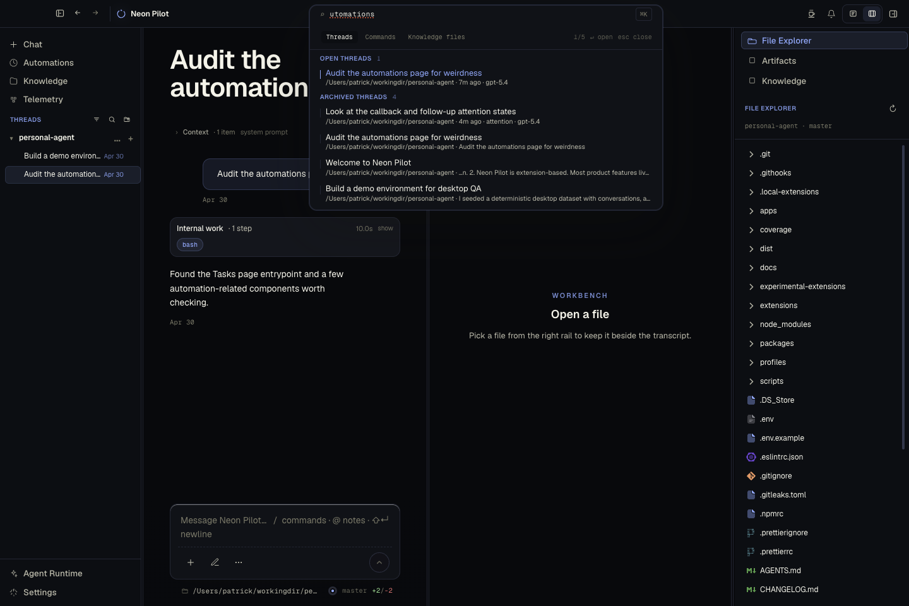The image size is (909, 606).
Task: Click the coffee cup icon in top bar
Action: 812,14
